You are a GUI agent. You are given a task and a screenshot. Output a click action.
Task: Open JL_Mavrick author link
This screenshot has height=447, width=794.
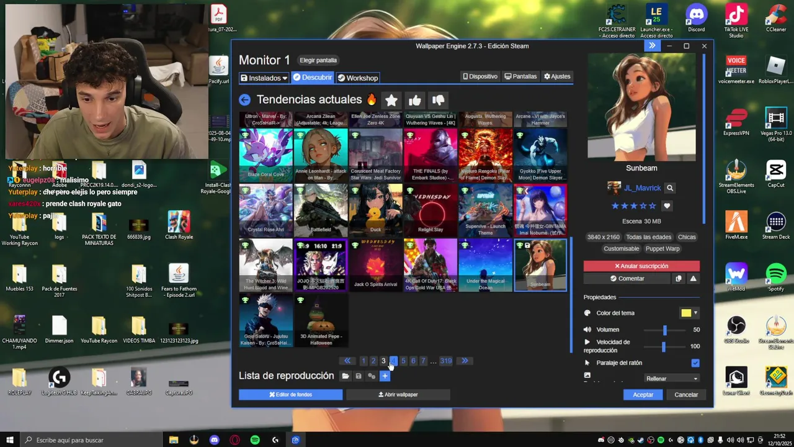pos(642,188)
